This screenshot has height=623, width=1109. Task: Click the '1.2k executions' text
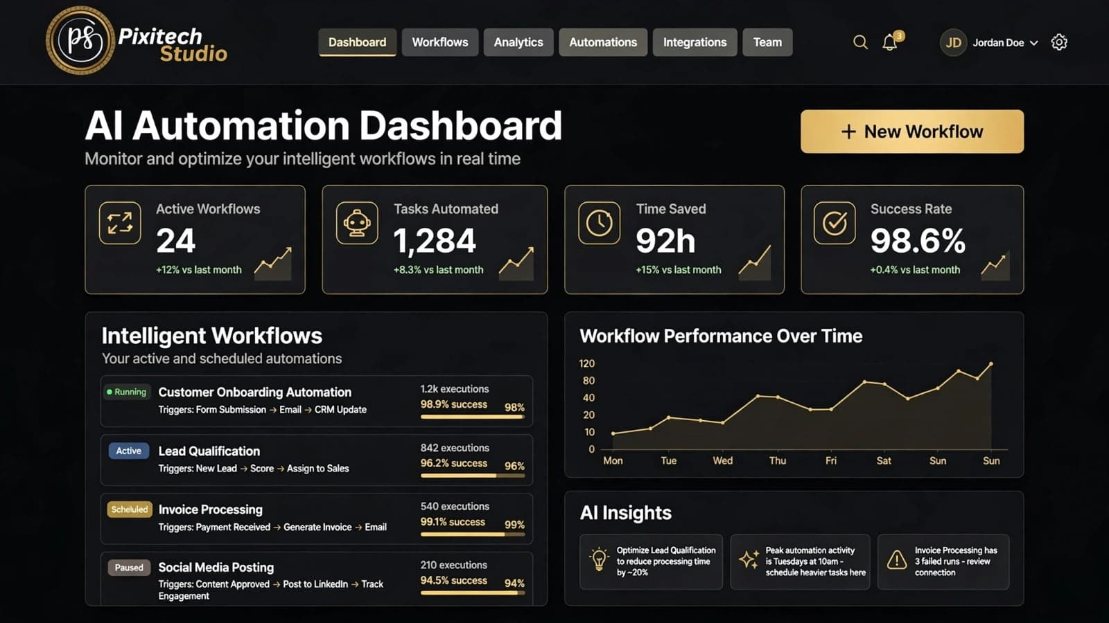[455, 389]
